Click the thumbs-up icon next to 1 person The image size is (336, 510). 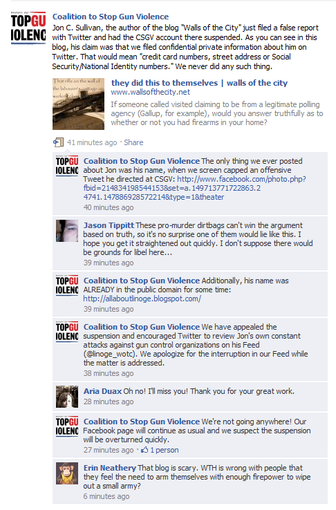tap(144, 450)
